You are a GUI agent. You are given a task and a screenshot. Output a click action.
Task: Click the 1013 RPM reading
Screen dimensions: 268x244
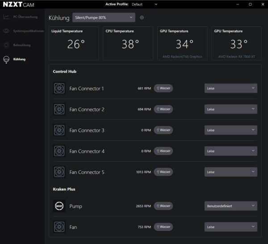tap(143, 172)
